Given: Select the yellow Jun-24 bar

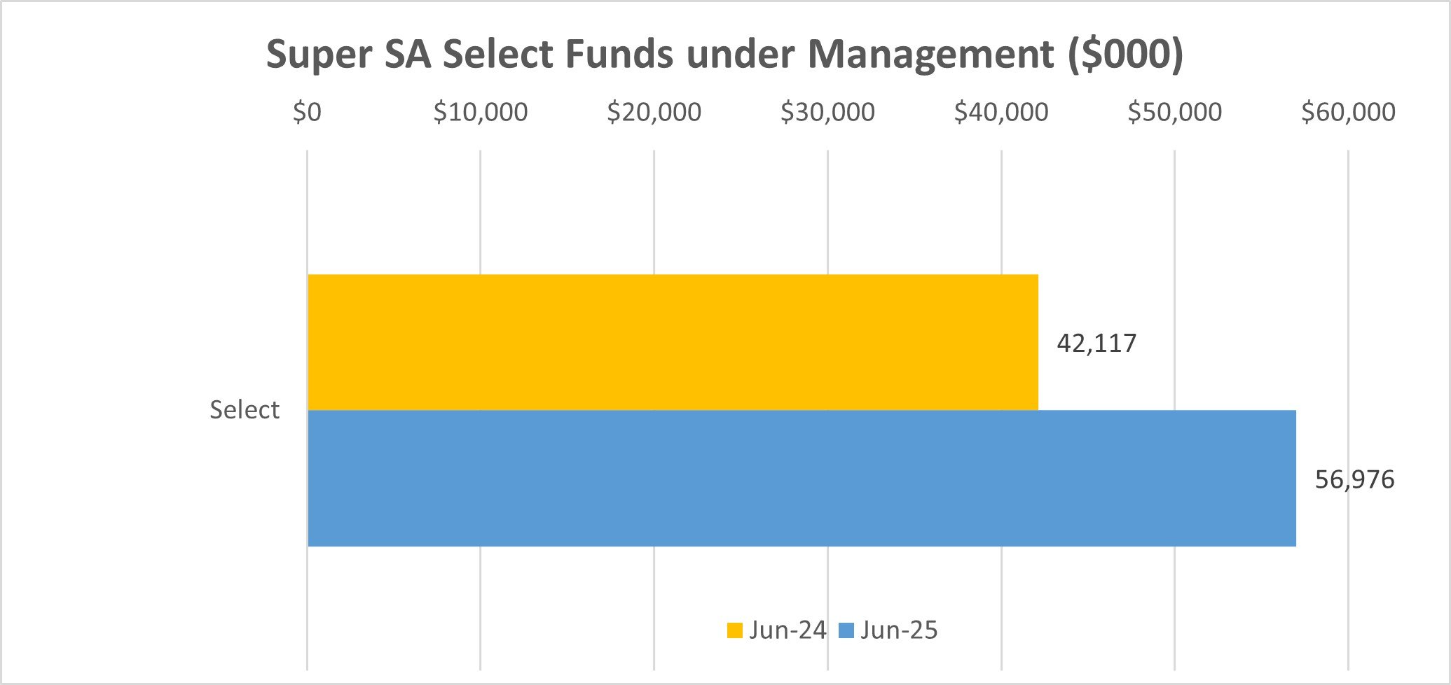Looking at the screenshot, I should [x=673, y=342].
